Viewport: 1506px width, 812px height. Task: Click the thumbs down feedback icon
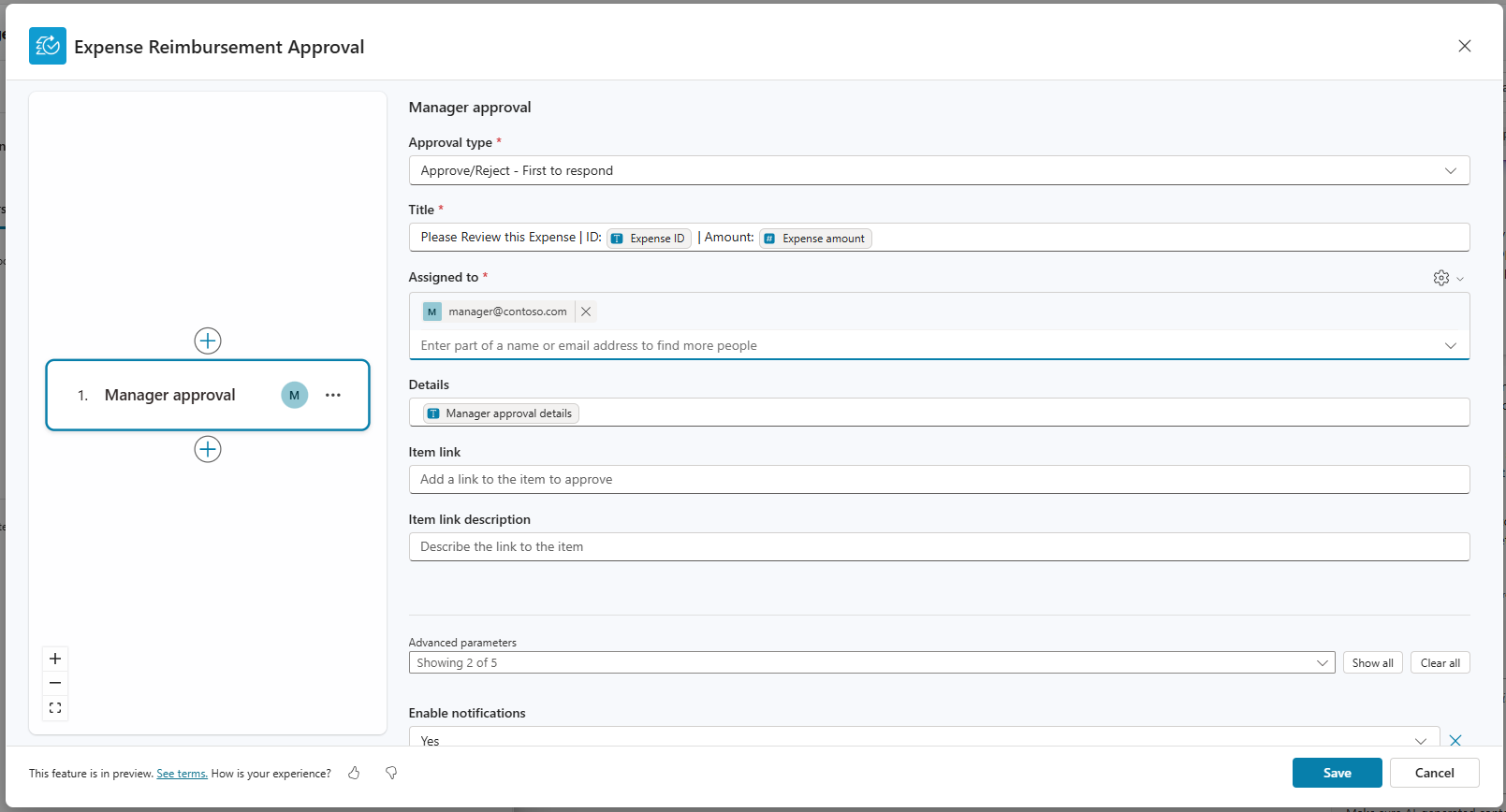tap(391, 773)
